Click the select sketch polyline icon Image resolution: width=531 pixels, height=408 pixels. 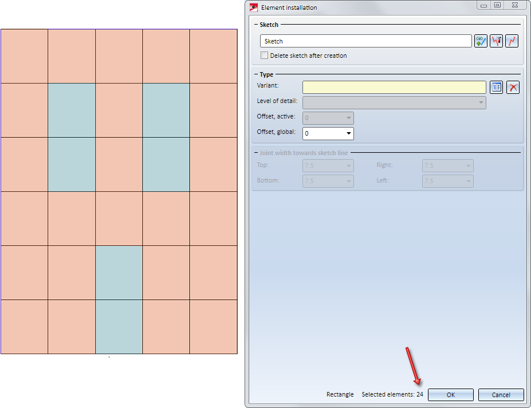click(x=512, y=41)
